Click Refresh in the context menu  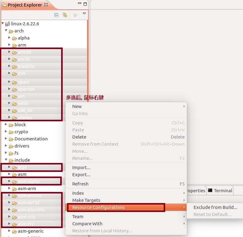pyautogui.click(x=80, y=184)
